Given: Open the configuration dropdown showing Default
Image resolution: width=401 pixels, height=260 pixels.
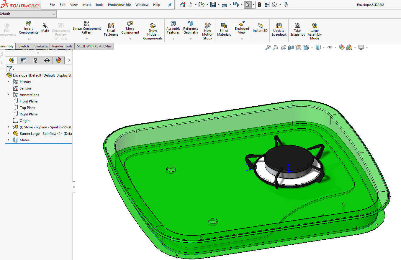Looking at the screenshot, I should (x=53, y=14).
